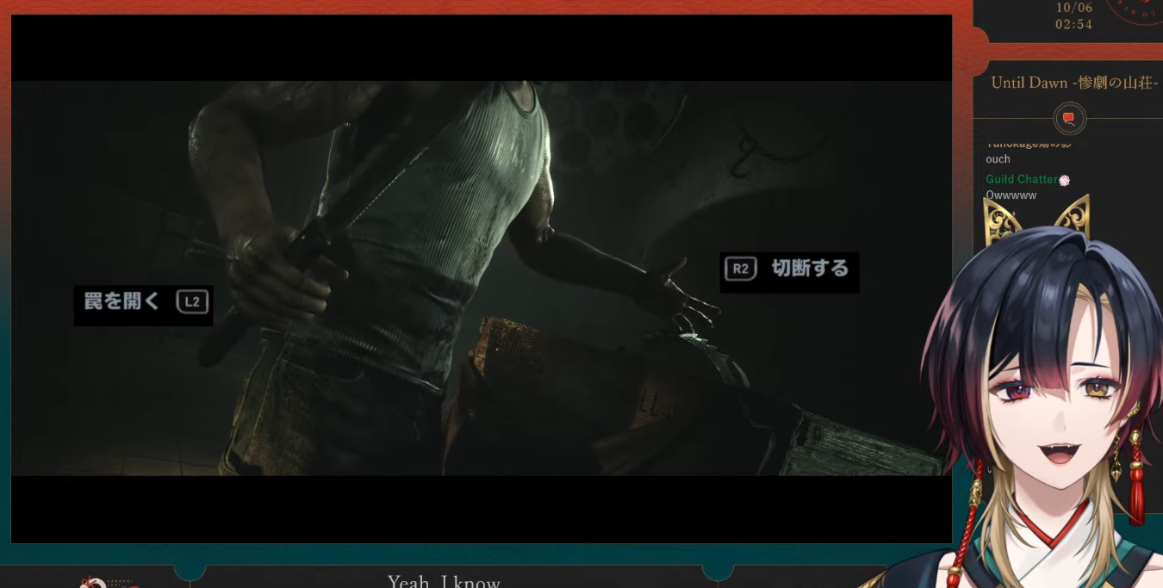1163x588 pixels.
Task: Click the L2 button prompt icon
Action: [192, 302]
